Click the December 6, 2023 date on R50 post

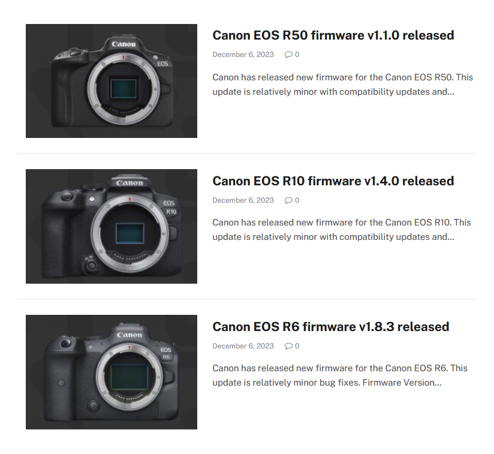[x=243, y=55]
